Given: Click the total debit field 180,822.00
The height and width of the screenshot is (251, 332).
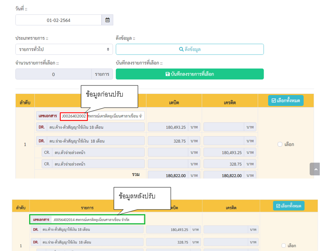Looking at the screenshot, I should (x=168, y=175).
